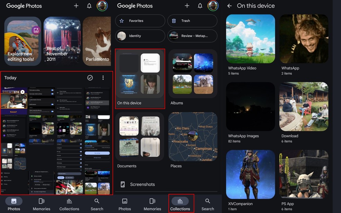
Task: Open WhatsApp folder with 2 items
Action: coord(304,45)
